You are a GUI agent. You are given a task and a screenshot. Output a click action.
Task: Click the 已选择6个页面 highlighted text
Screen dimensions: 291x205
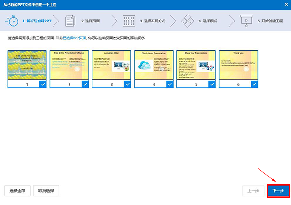[x=75, y=38]
